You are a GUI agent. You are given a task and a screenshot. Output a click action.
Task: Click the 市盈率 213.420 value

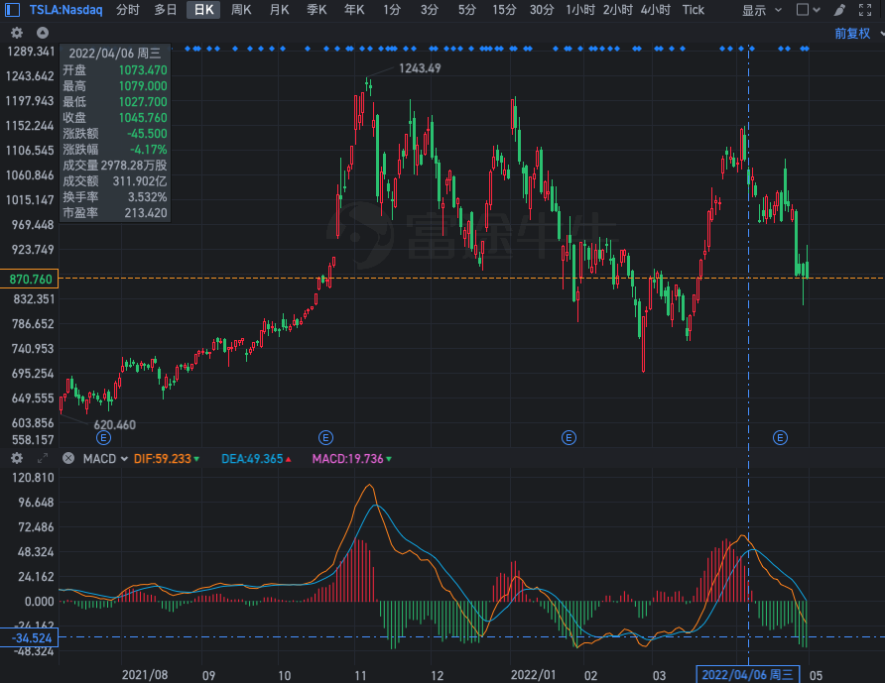tap(146, 212)
